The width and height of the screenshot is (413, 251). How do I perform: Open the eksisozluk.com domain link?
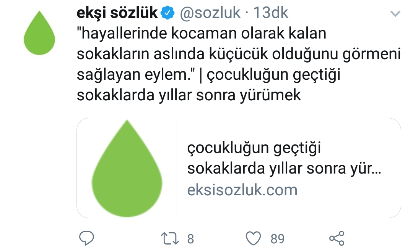[x=242, y=190]
